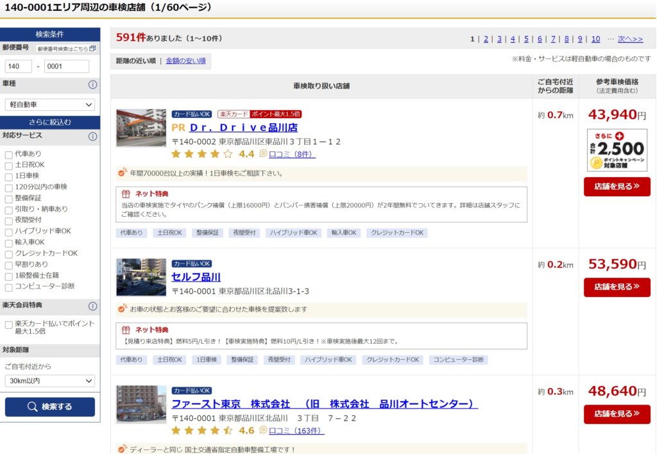Tick the ハイブリッド車OK checkbox
This screenshot has width=657, height=454.
pyautogui.click(x=8, y=232)
